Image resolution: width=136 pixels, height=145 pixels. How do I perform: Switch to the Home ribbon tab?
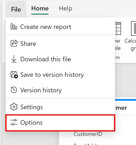click(x=40, y=9)
